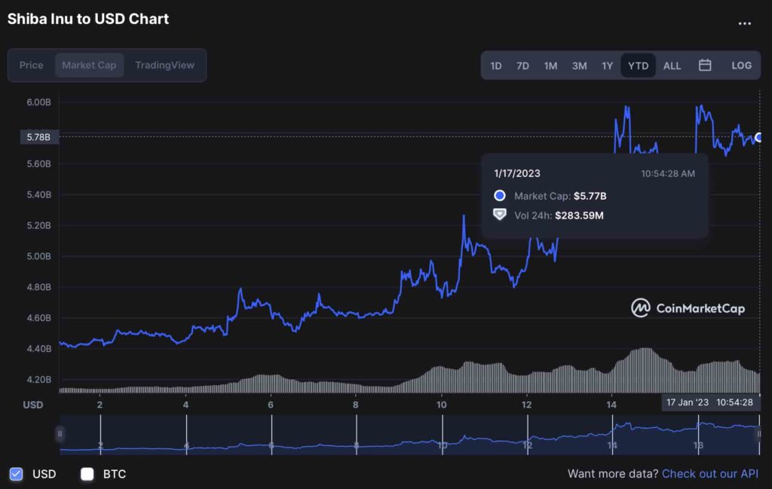The image size is (772, 489).
Task: Switch to the Price tab
Action: (31, 65)
